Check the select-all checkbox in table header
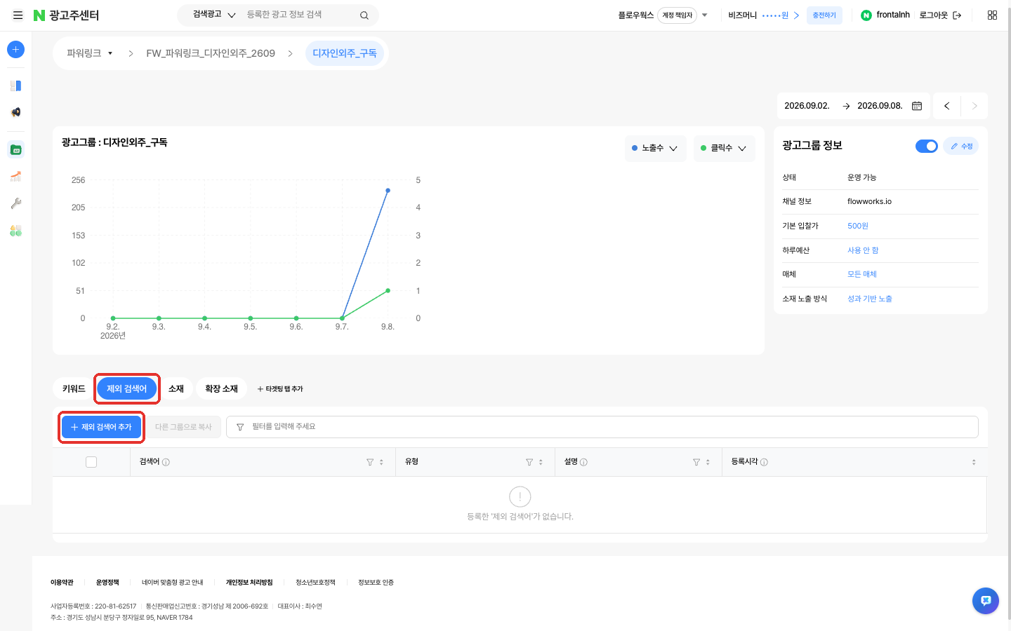Screen dimensions: 1011x631 91,462
